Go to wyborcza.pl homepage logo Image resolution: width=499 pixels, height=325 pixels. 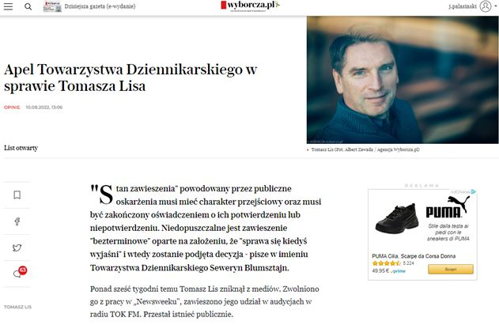(250, 6)
